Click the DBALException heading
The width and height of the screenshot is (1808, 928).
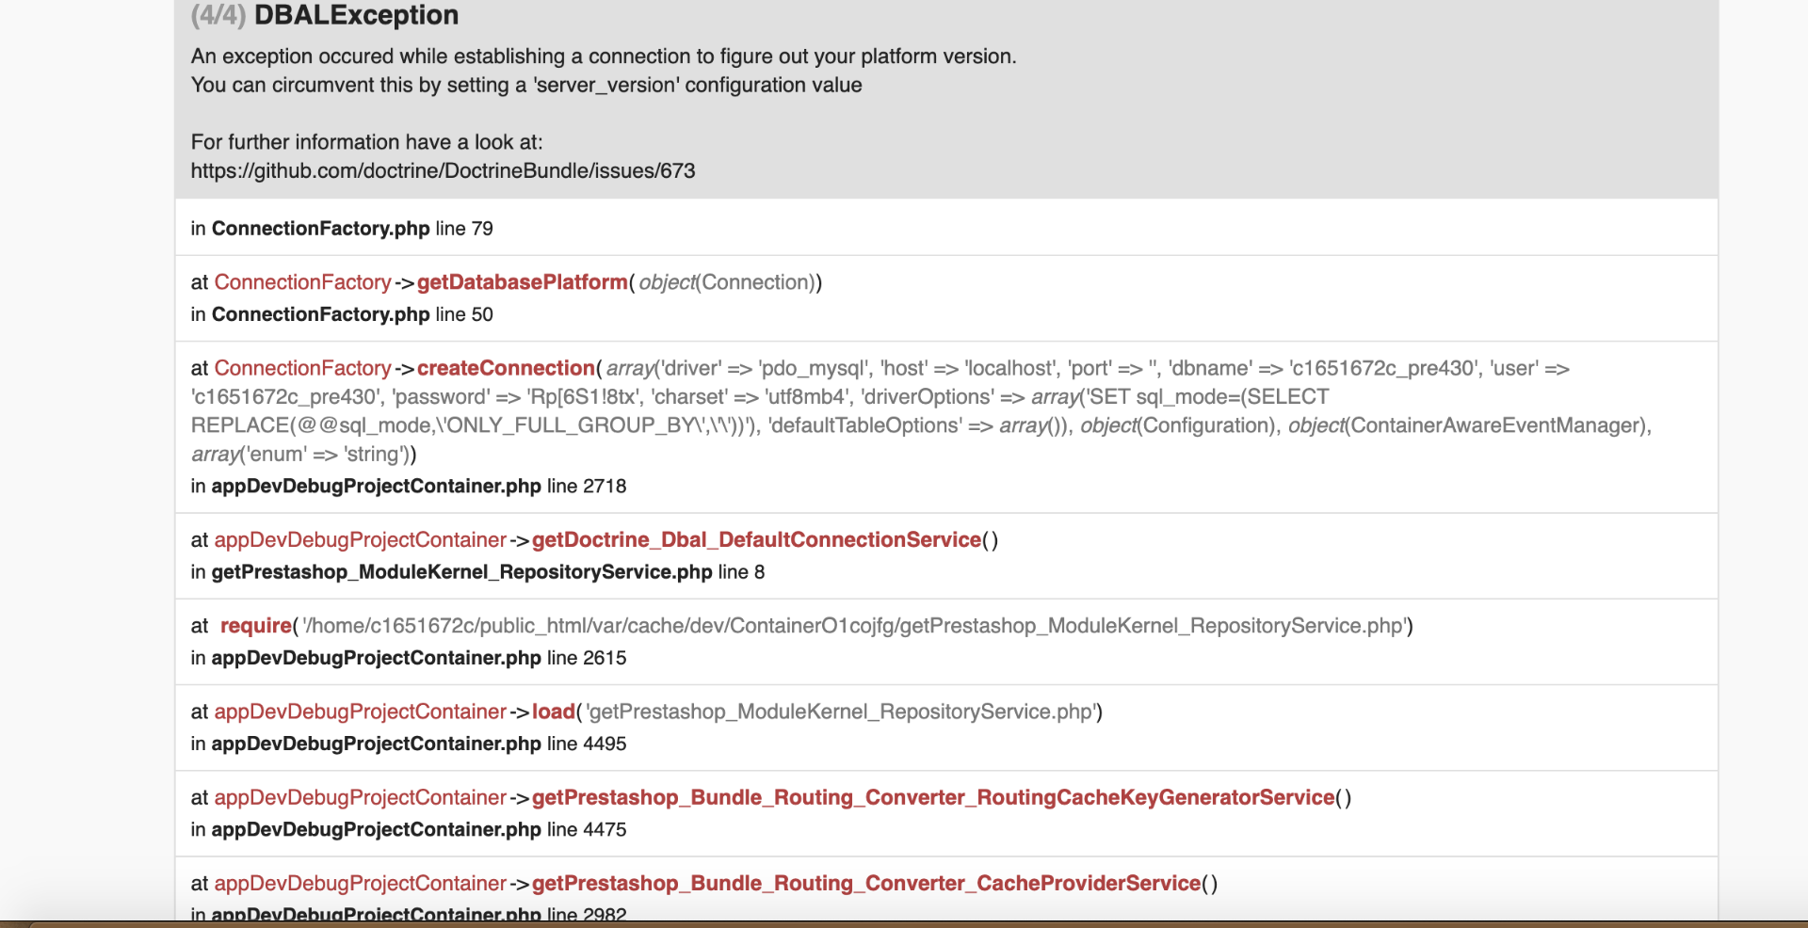point(356,15)
